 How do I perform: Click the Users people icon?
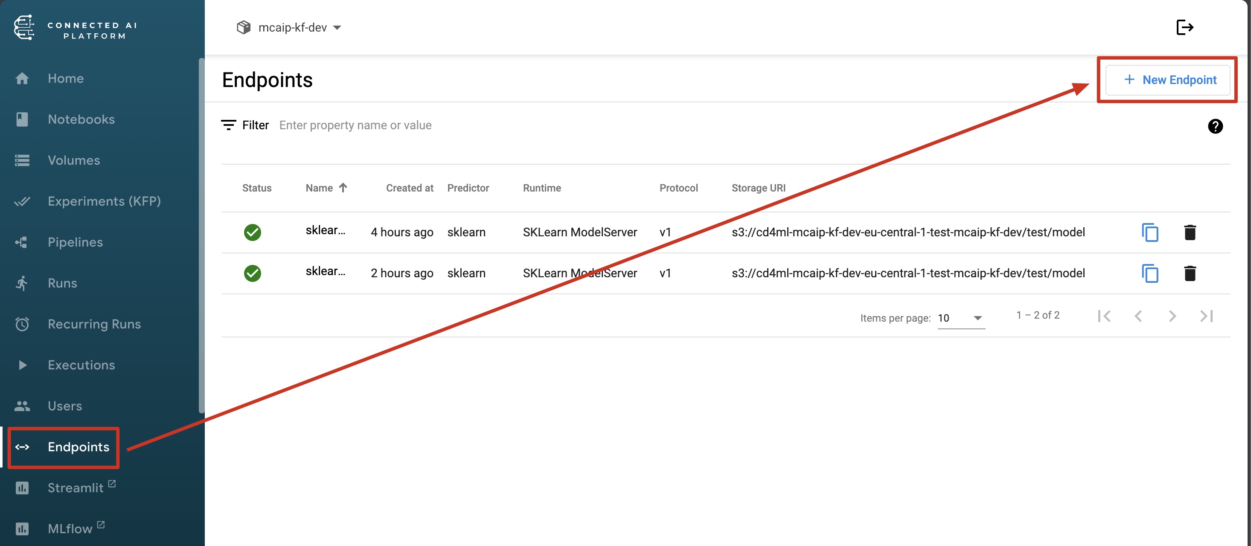pyautogui.click(x=22, y=406)
